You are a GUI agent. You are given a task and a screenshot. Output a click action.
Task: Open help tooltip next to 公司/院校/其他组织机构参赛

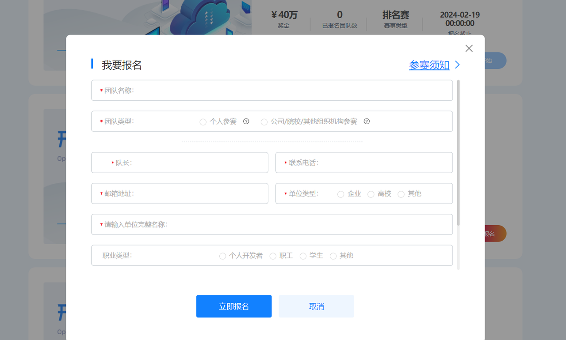pyautogui.click(x=367, y=121)
